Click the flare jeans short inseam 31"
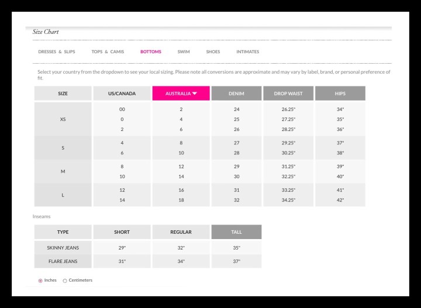 122,261
